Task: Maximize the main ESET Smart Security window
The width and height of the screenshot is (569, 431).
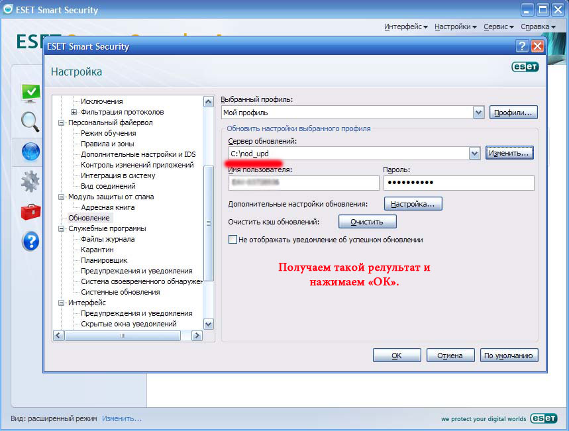Action: pyautogui.click(x=543, y=10)
